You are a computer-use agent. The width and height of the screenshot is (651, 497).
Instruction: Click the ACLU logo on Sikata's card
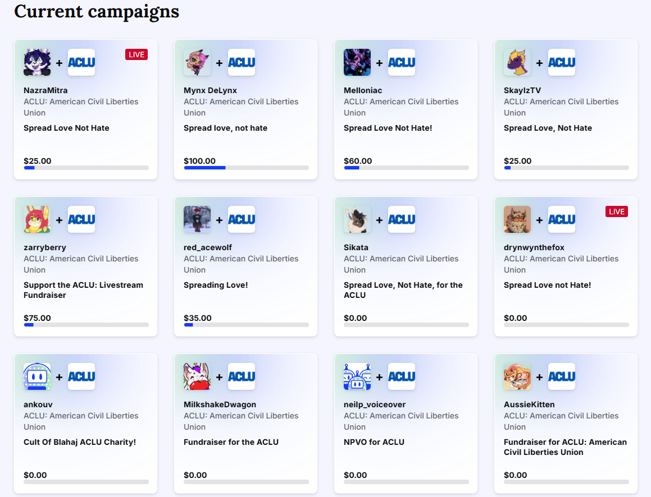point(402,219)
